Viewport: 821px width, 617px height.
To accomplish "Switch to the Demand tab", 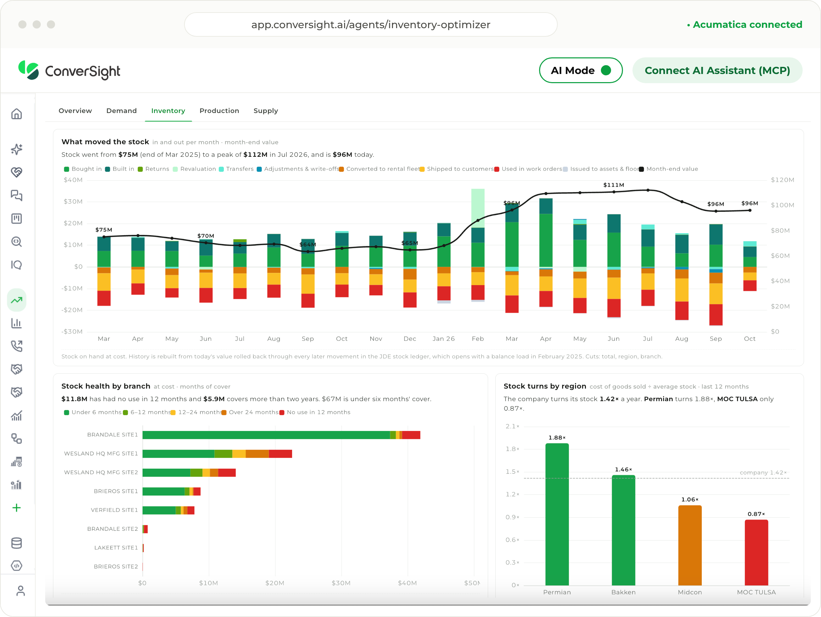I will (121, 111).
